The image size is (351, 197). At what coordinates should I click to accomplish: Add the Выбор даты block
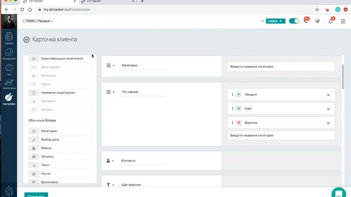(x=60, y=140)
